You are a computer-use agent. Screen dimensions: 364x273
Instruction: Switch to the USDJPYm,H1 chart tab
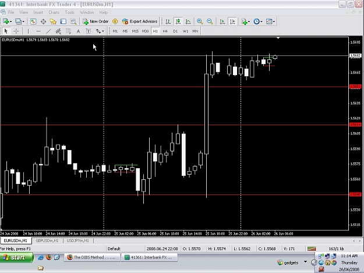78,241
